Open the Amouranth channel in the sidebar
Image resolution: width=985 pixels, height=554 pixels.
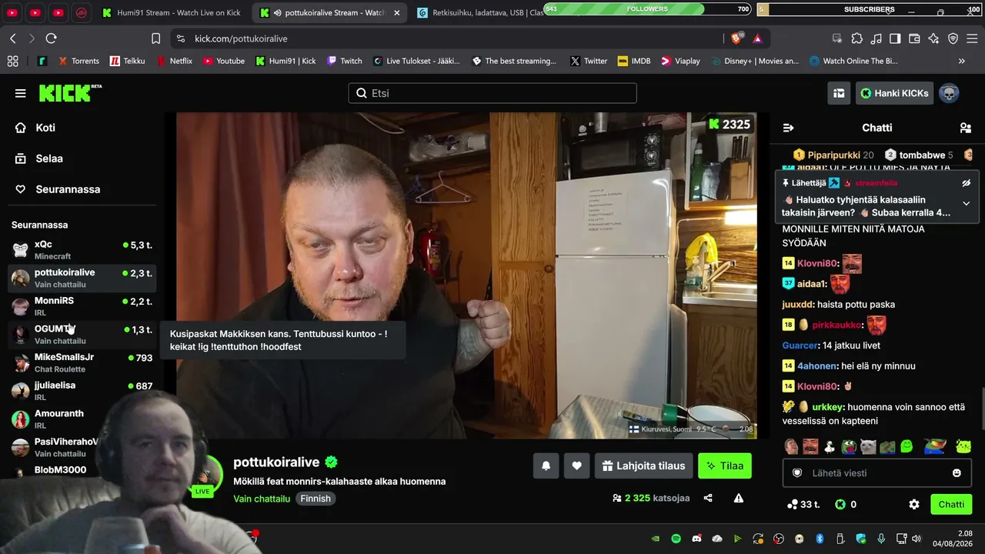click(82, 419)
